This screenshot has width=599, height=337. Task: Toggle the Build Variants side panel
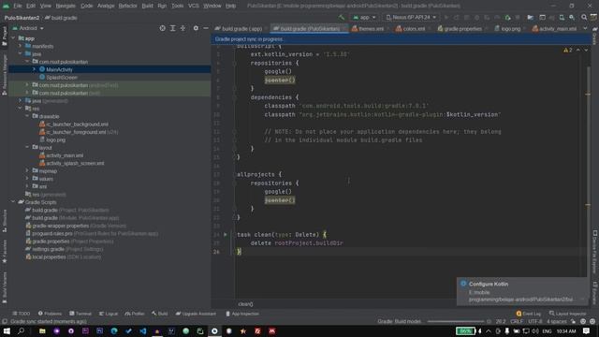click(4, 287)
